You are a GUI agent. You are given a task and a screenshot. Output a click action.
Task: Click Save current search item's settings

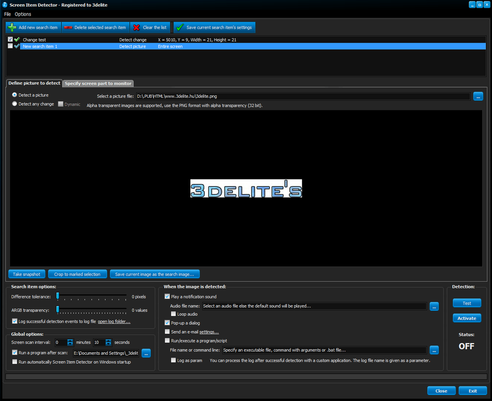click(x=214, y=28)
